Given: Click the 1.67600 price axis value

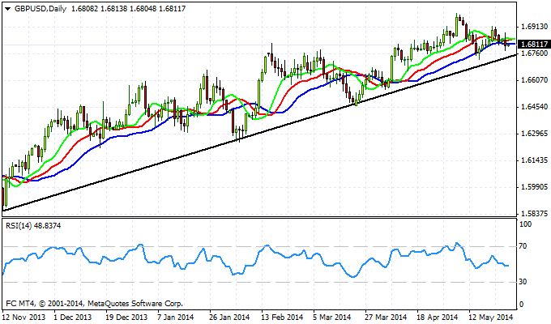Looking at the screenshot, I should click(535, 53).
